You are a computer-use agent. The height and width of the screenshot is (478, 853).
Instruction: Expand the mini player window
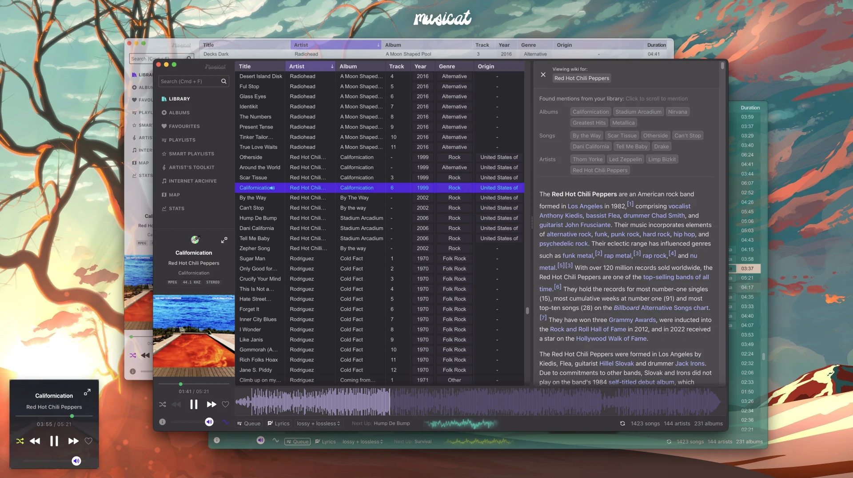(x=87, y=392)
